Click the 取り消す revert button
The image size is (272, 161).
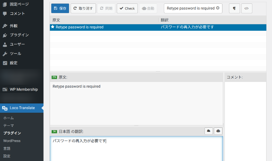coord(83,8)
